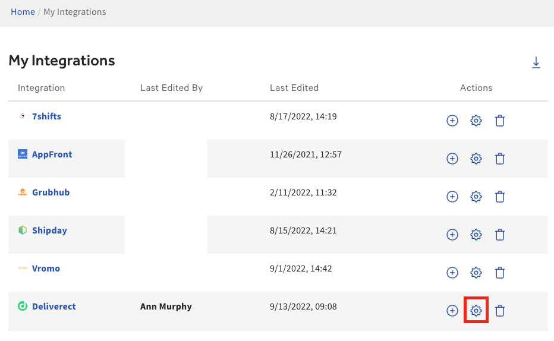Click the plus icon for AppFront
This screenshot has height=341, width=554.
click(452, 159)
